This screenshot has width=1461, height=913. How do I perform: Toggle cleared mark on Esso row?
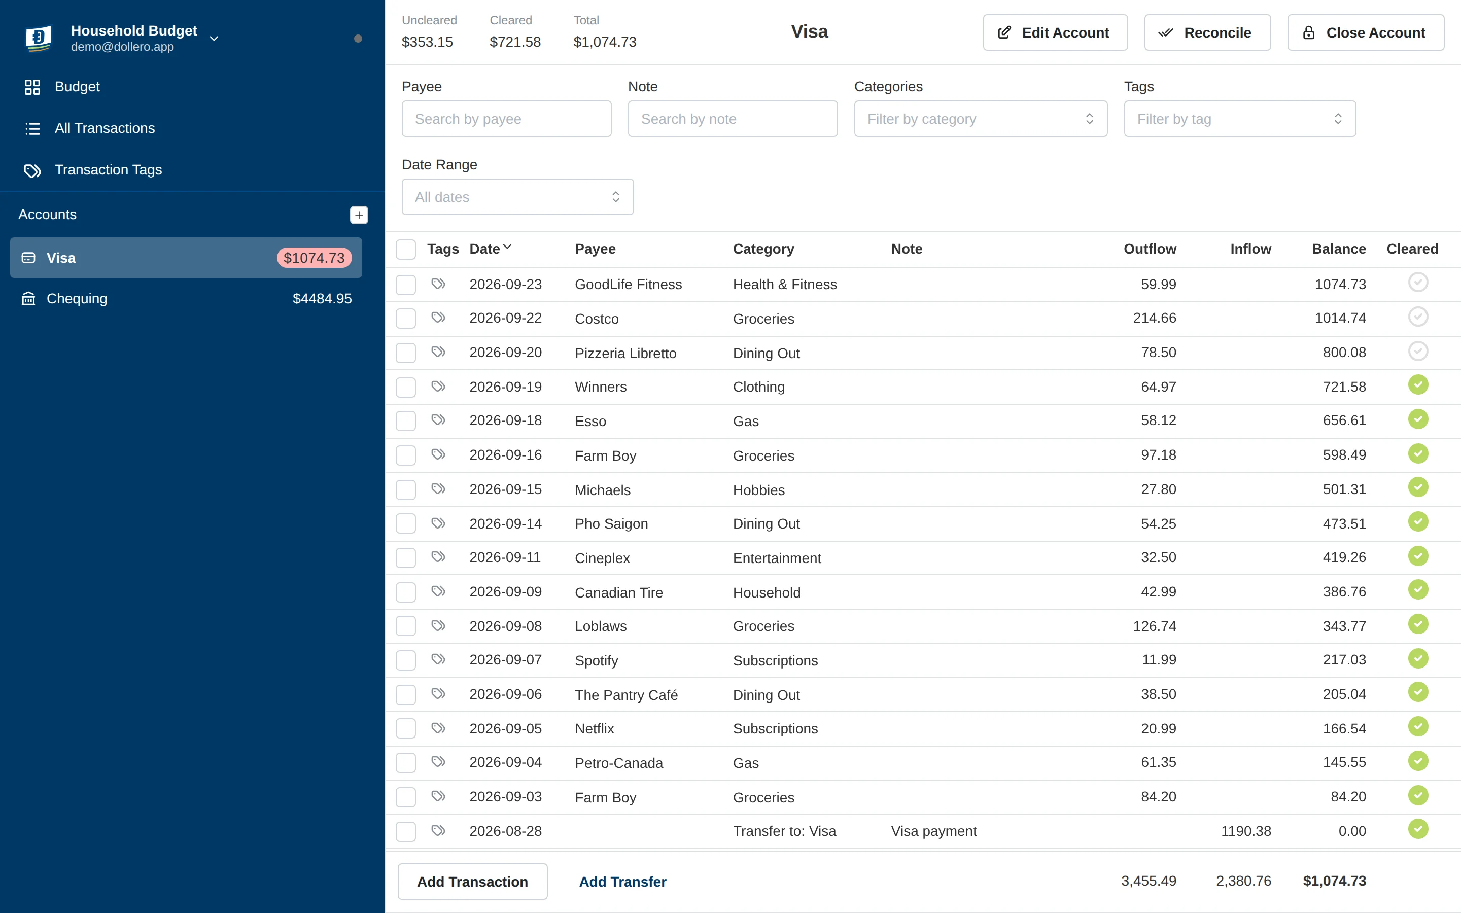pos(1418,419)
